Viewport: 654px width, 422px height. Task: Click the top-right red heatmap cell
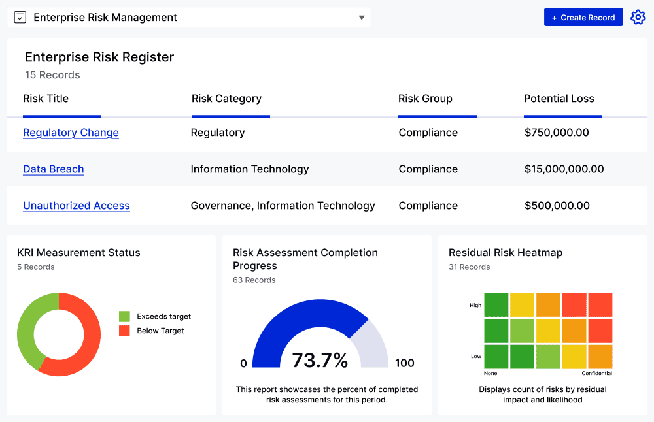(600, 304)
